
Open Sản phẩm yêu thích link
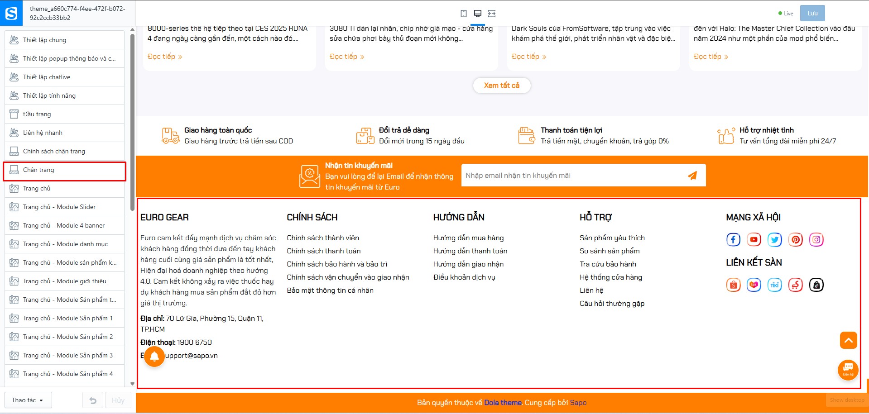(612, 238)
